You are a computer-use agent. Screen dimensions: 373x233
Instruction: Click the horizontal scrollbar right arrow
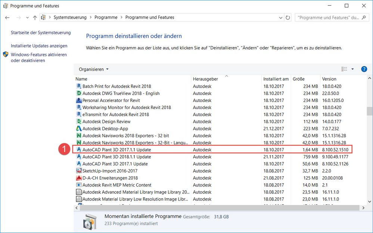point(363,208)
